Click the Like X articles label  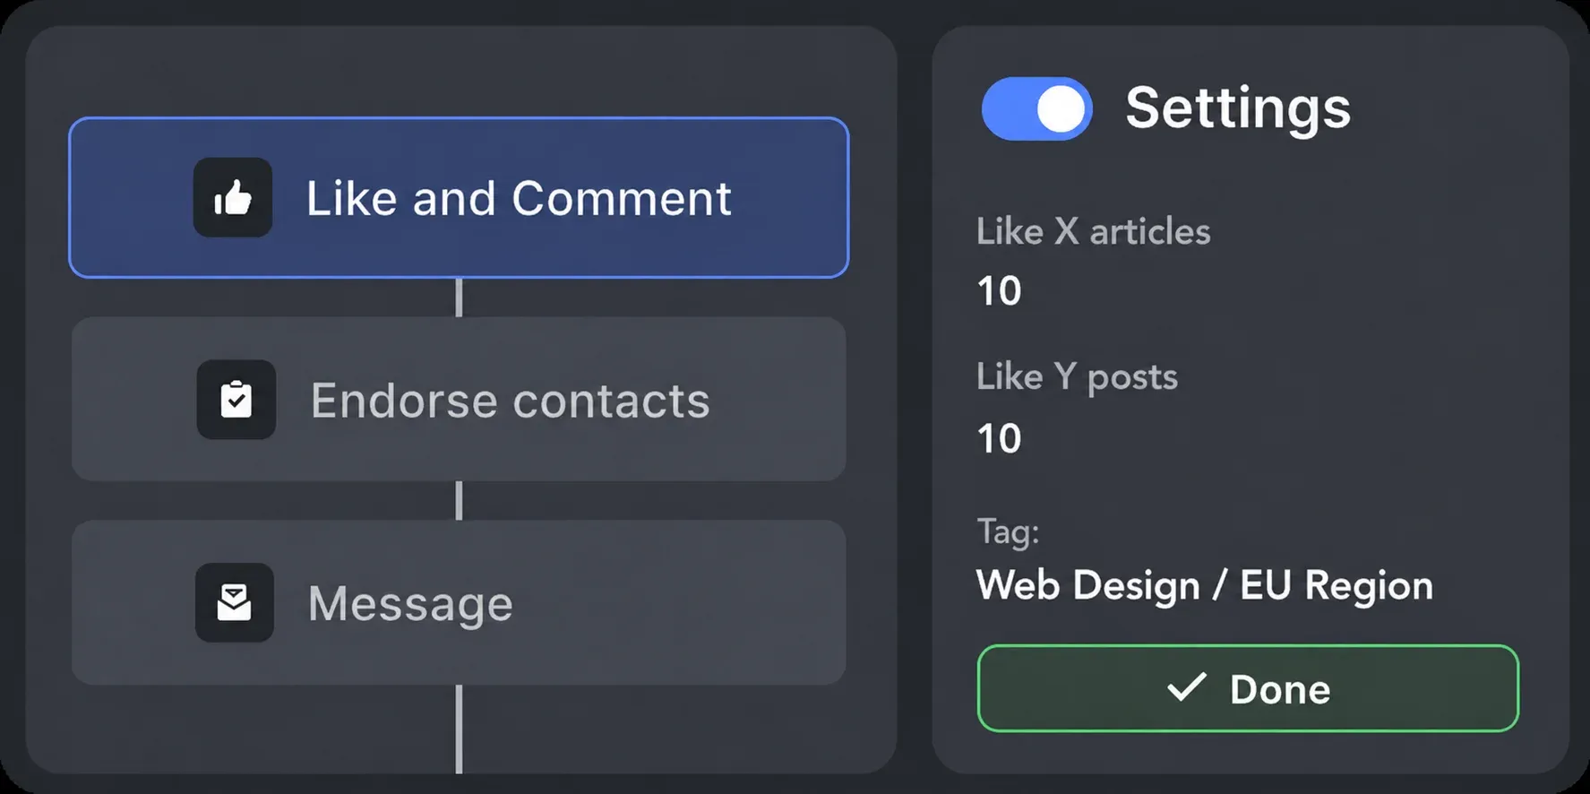click(1093, 232)
